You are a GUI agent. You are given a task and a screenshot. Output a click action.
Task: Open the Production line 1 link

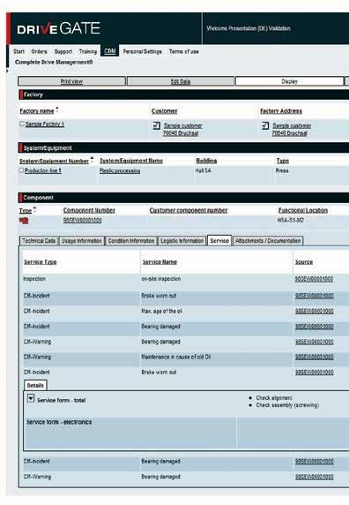pyautogui.click(x=43, y=170)
